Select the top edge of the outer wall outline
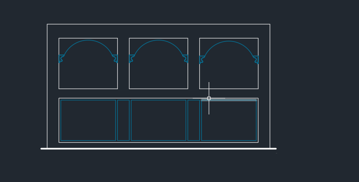 click(158, 24)
